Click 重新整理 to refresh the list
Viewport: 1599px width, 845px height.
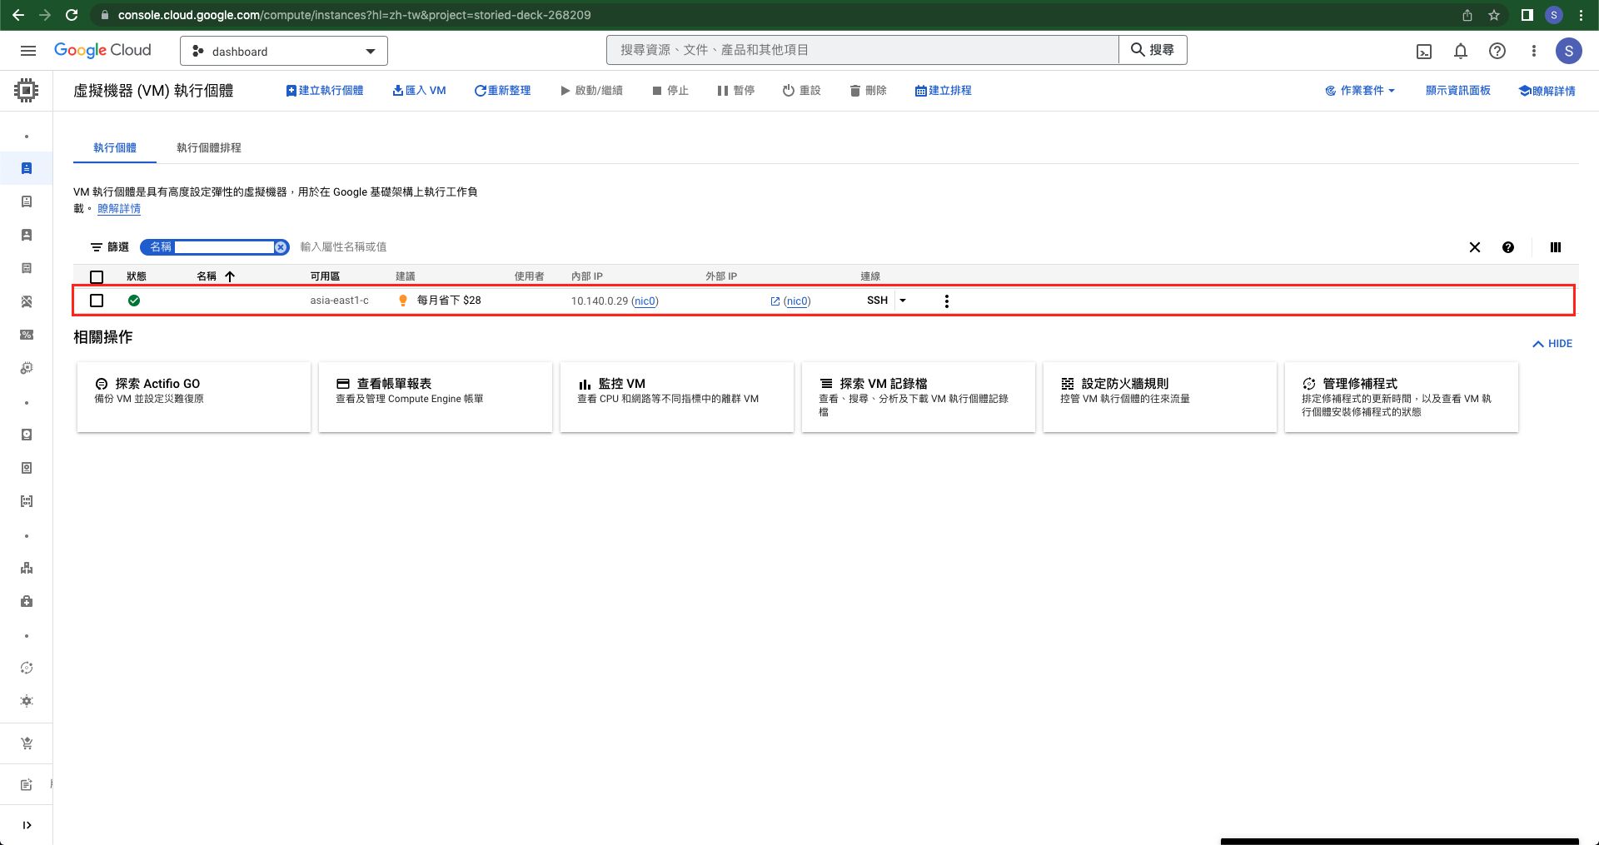click(503, 91)
